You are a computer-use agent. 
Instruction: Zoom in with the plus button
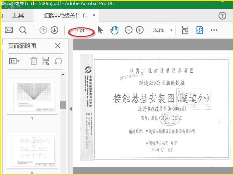point(140,30)
